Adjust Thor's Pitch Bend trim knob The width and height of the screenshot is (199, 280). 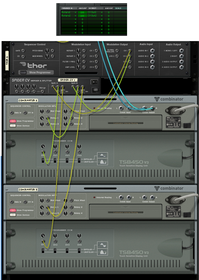pyautogui.click(x=47, y=51)
